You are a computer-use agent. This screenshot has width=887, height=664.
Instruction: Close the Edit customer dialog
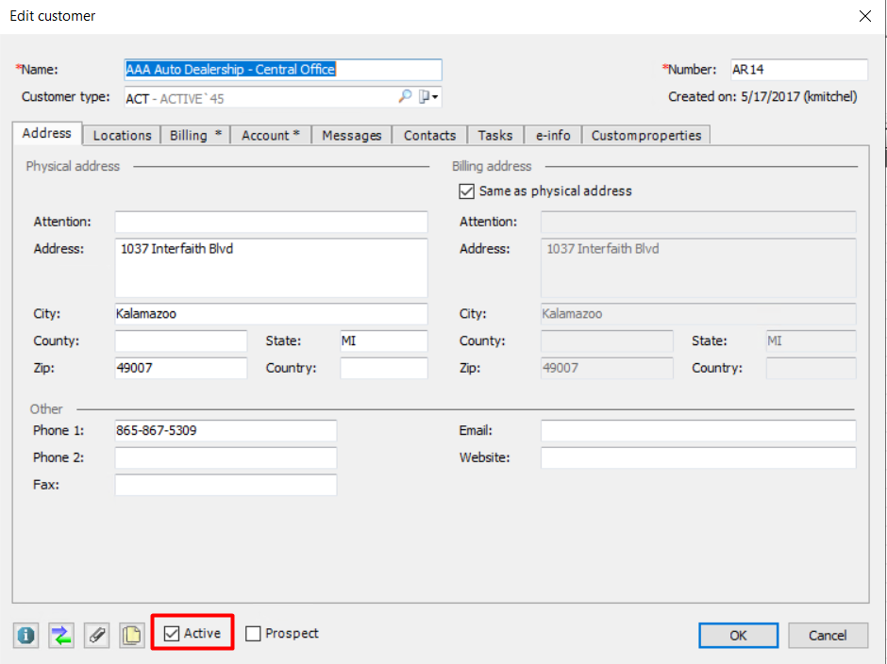[865, 16]
